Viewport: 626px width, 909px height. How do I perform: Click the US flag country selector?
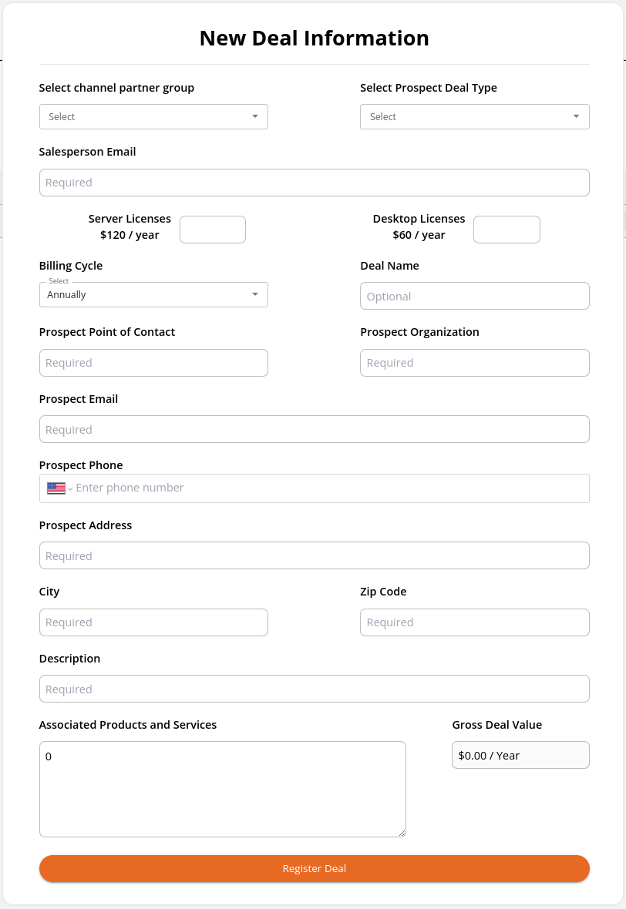tap(59, 488)
